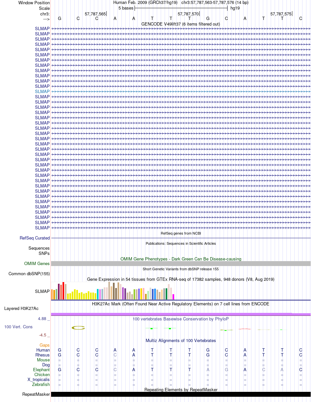311x402 pixels.
Task: Select the Scale label in the ruler
Action: click(44, 8)
